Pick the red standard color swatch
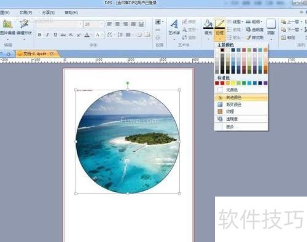This screenshot has width=307, height=242. (x=222, y=83)
